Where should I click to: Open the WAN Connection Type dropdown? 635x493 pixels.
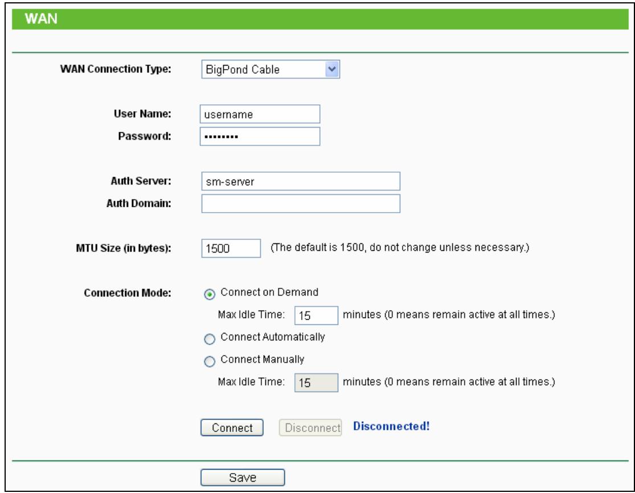pos(271,70)
